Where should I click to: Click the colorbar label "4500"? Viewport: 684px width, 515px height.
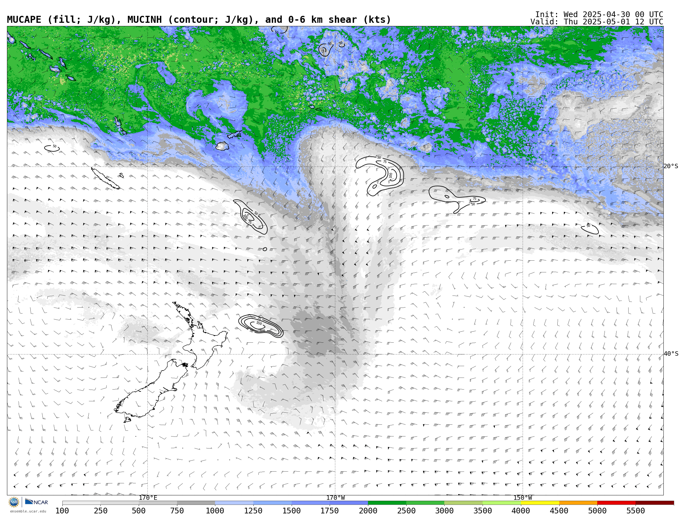559,511
